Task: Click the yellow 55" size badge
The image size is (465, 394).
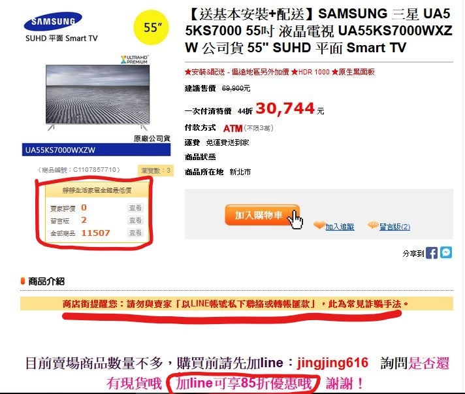Action: pyautogui.click(x=152, y=27)
